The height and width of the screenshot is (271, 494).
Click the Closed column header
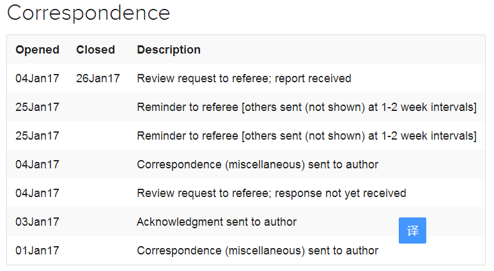pos(95,50)
